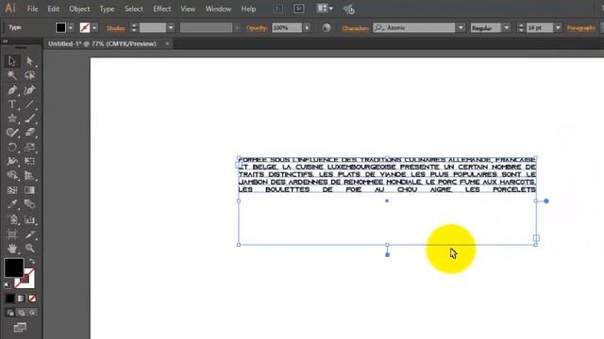Click the GPU performance icon
The width and height of the screenshot is (604, 339).
tap(349, 9)
